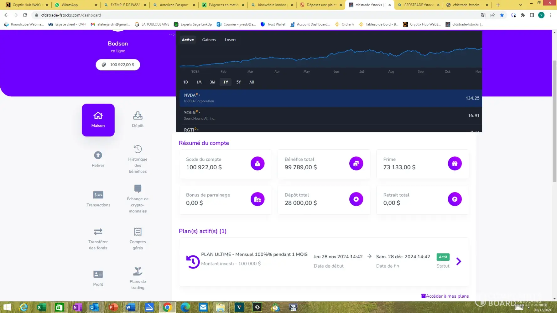557x313 pixels.
Task: Open Chrome three-dot menu
Action: pyautogui.click(x=550, y=15)
